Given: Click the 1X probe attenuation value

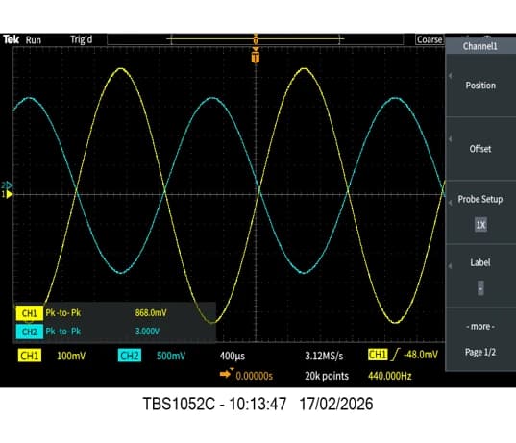Looking at the screenshot, I should (x=480, y=225).
